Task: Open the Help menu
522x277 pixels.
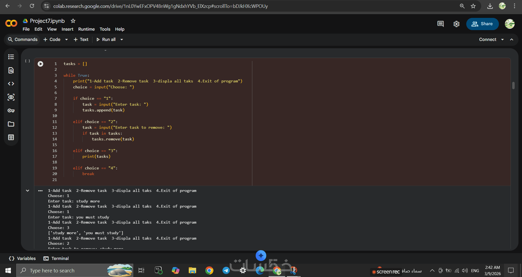Action: click(120, 29)
